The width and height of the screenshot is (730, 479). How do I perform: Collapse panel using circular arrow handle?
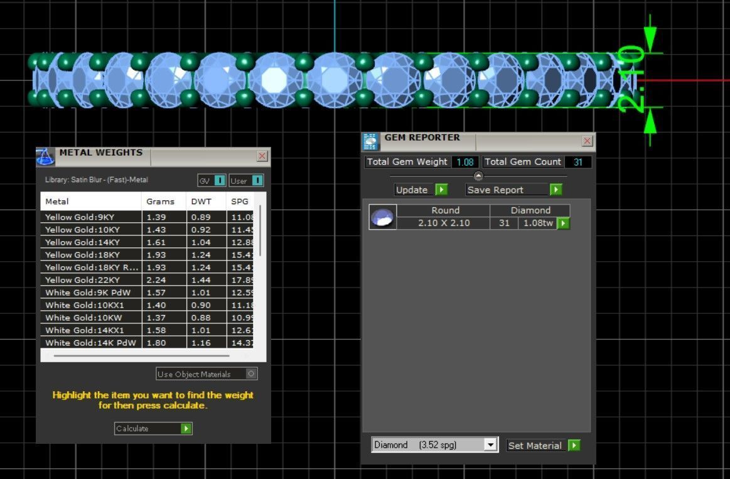click(x=478, y=176)
